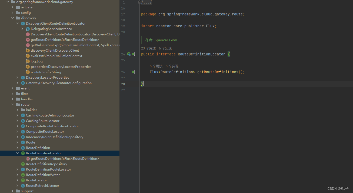
Task: Click DiscoveryClientRouteDefinitionLocator class icon
Action: [23, 24]
